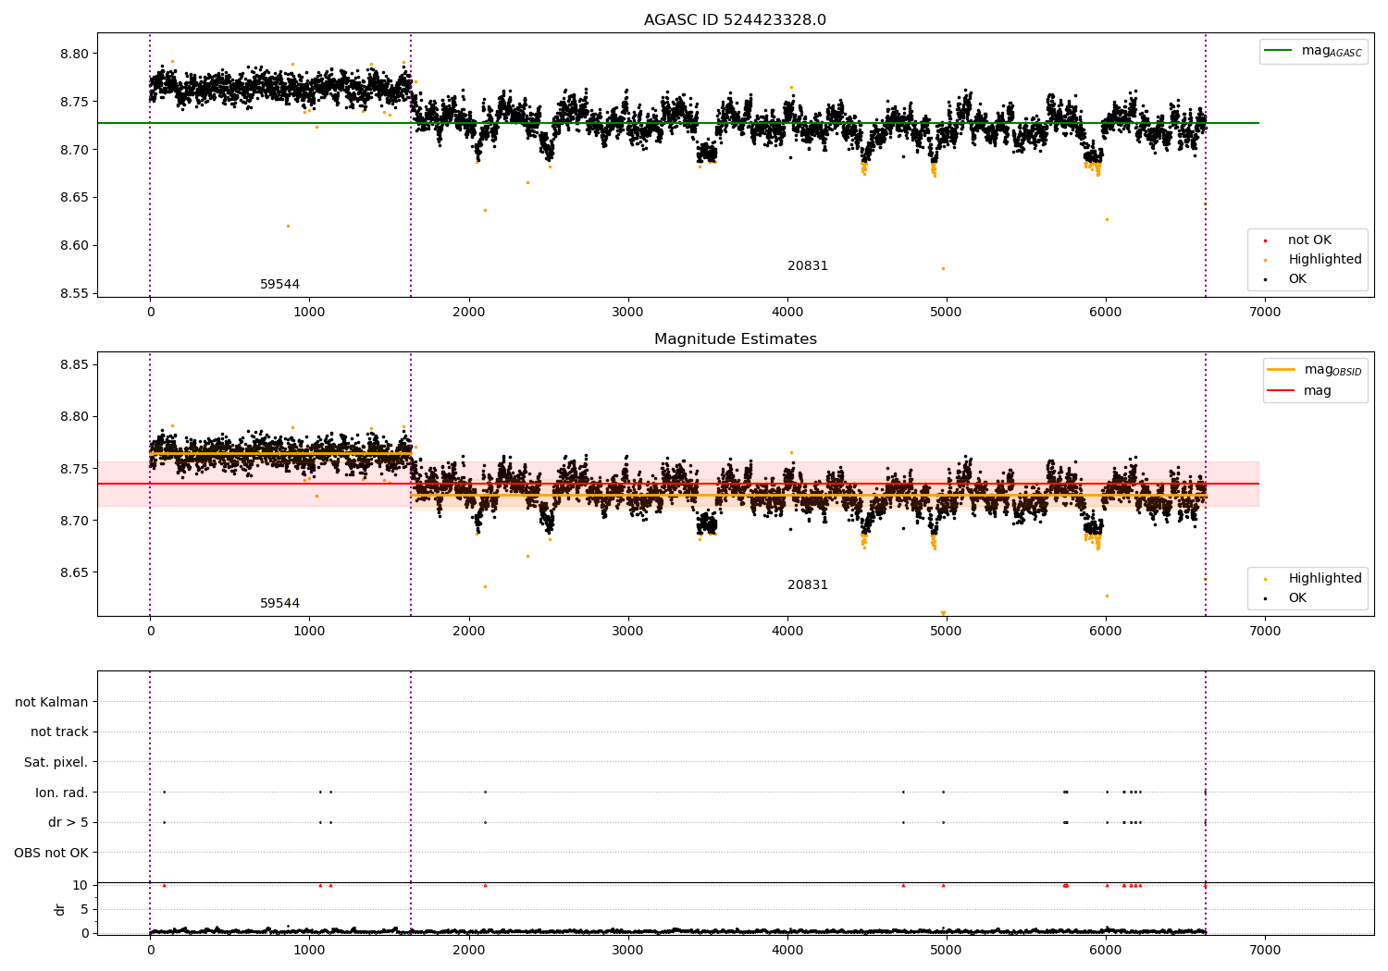1388x971 pixels.
Task: Click the 'not track' row label
Action: tap(59, 732)
